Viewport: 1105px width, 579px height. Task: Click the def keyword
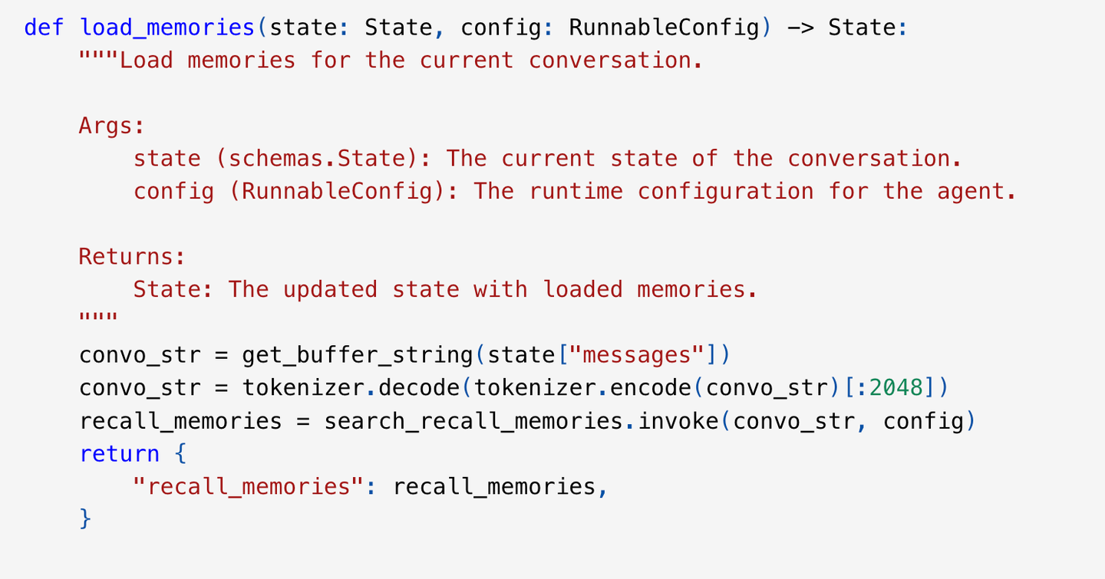45,28
